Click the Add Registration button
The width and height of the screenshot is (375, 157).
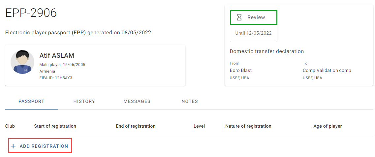40,146
